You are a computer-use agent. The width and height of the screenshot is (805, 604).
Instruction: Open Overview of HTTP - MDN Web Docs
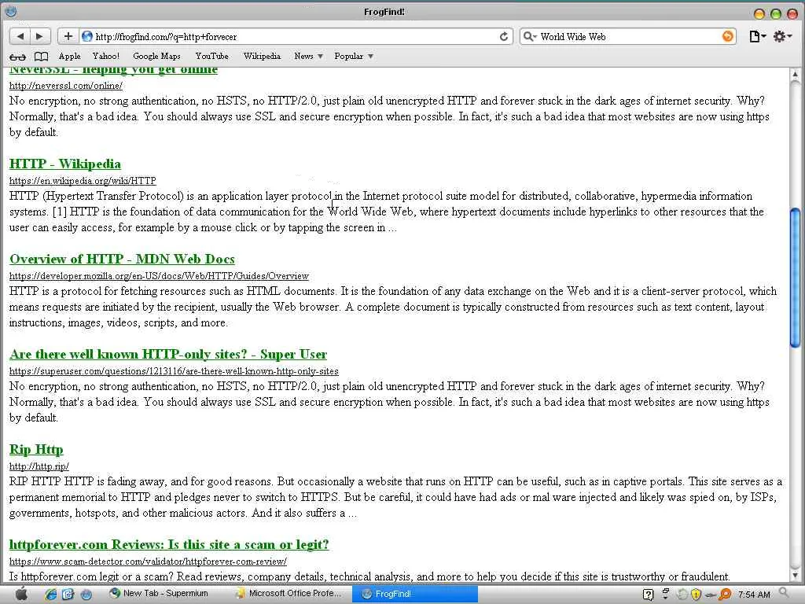122,259
